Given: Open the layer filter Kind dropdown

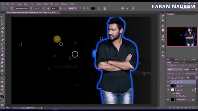Looking at the screenshot, I should pos(172,65).
